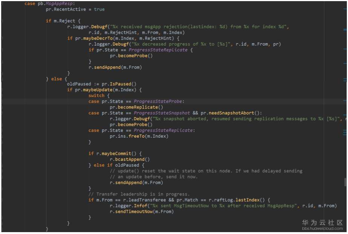Screen dimensions: 348x234
Task: Place cursor on 'if m.Reject {'
Action: (63, 21)
